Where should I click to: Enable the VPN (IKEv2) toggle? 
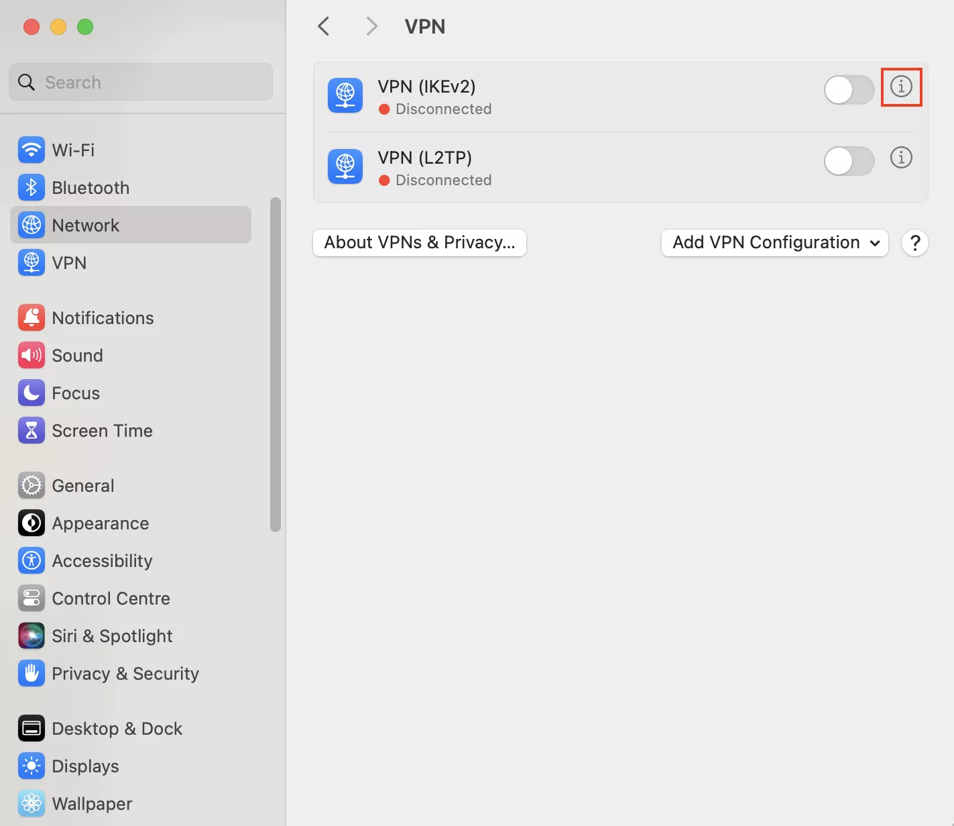849,90
